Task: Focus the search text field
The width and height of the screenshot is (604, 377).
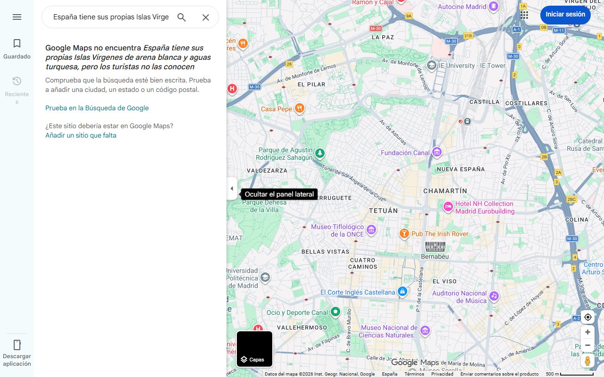Action: (111, 17)
